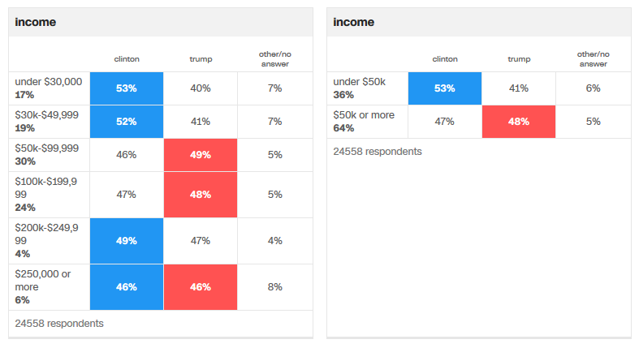The image size is (639, 348).
Task: Select the "$50k or more" row label
Action: (365, 115)
